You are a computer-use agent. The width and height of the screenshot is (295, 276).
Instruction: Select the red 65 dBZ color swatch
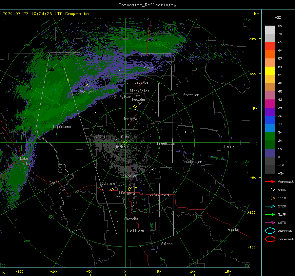[270, 46]
